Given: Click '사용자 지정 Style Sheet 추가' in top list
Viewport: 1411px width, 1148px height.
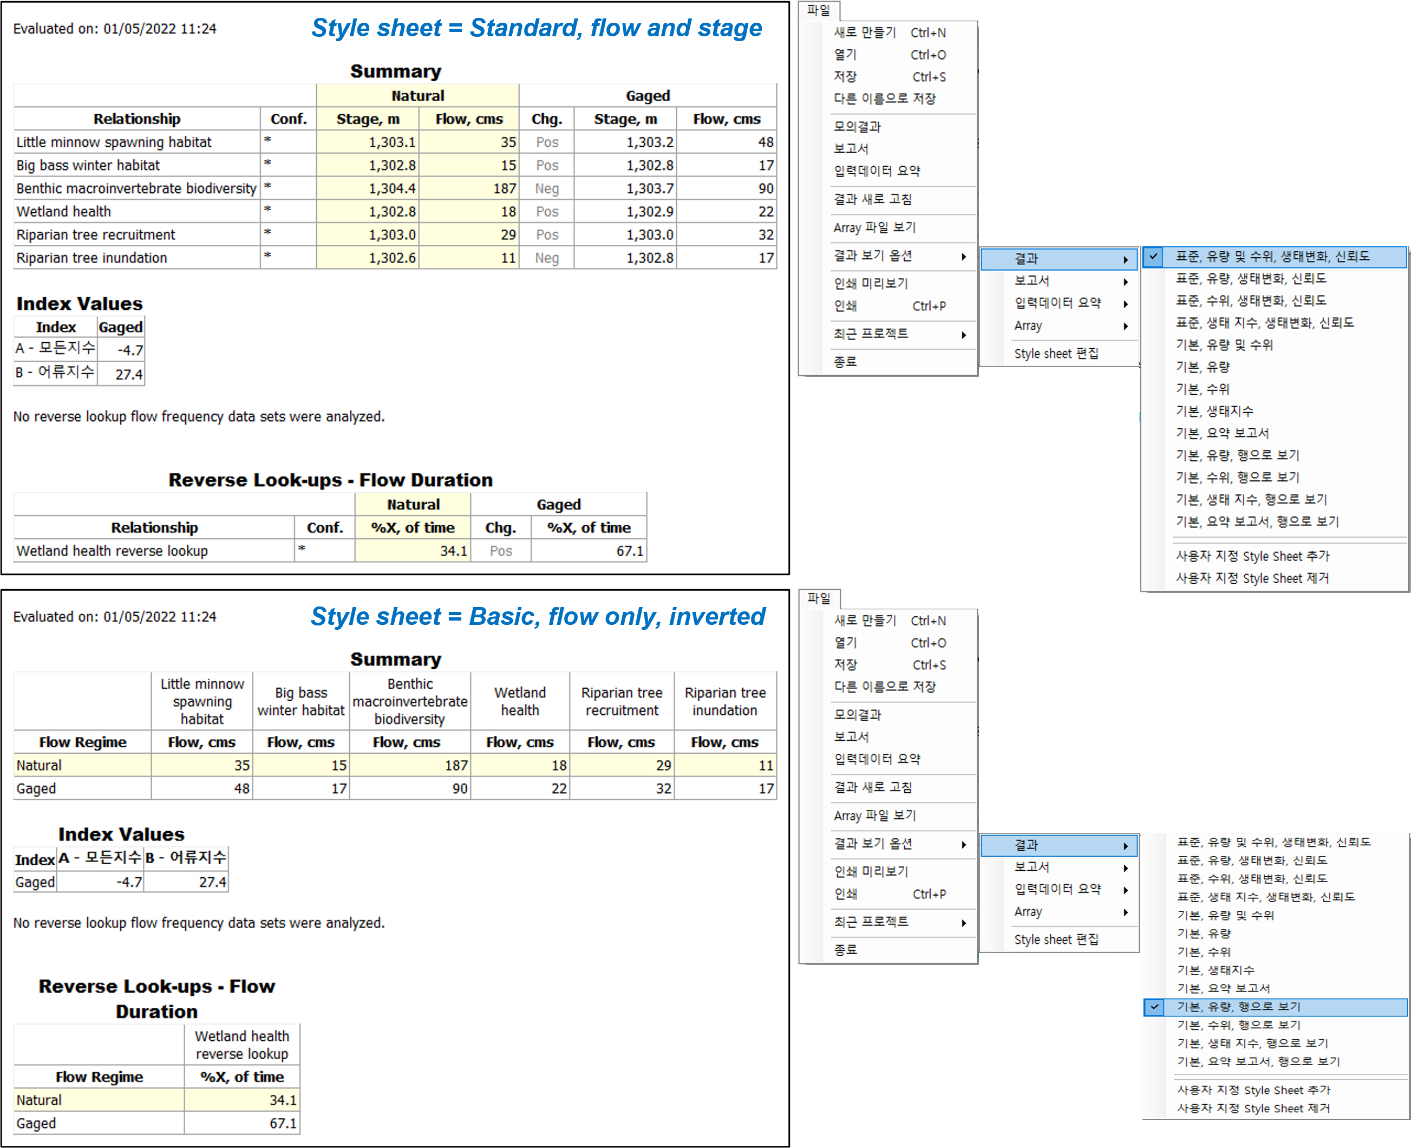Looking at the screenshot, I should (1252, 556).
